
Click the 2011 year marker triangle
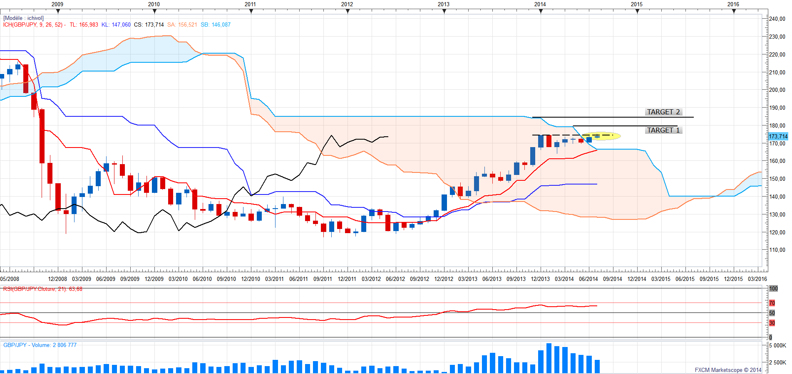pos(251,11)
